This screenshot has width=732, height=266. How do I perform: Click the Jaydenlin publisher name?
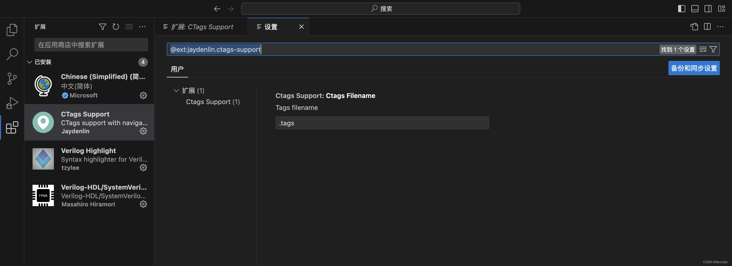[75, 131]
